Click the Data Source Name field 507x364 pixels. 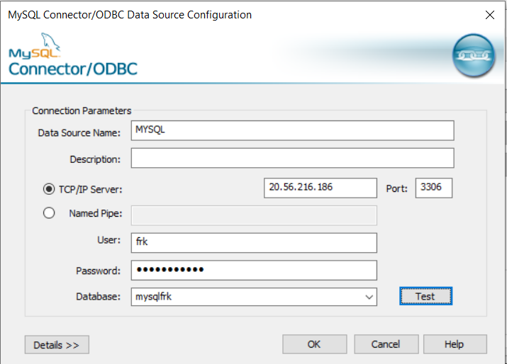(292, 130)
